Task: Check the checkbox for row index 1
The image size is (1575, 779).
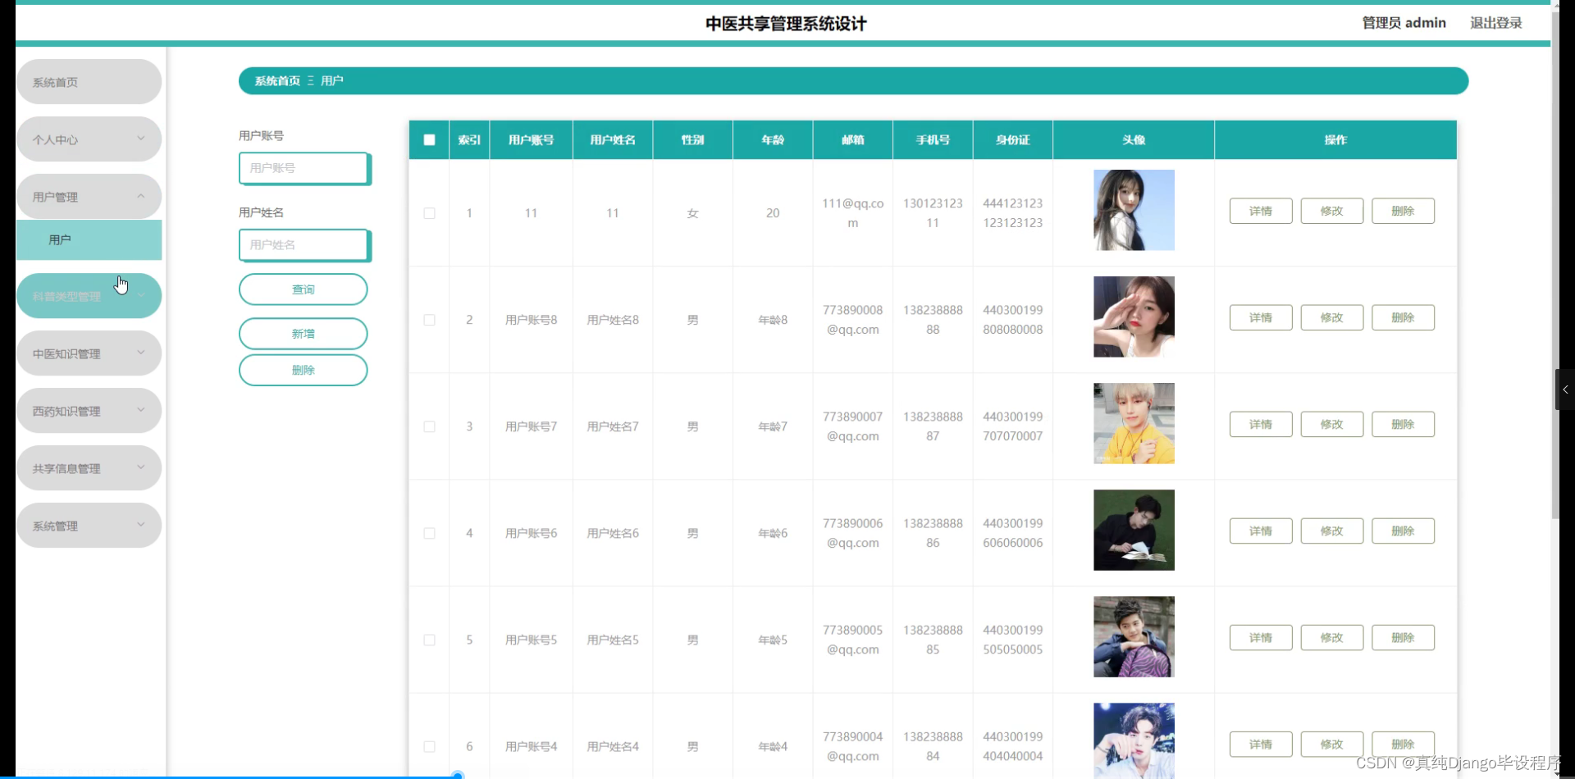Action: click(x=428, y=213)
